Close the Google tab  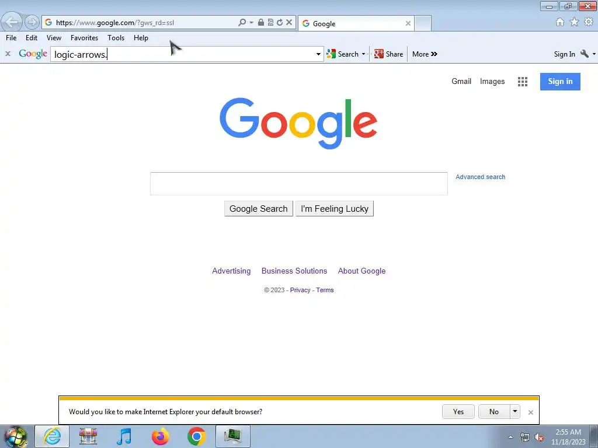408,23
